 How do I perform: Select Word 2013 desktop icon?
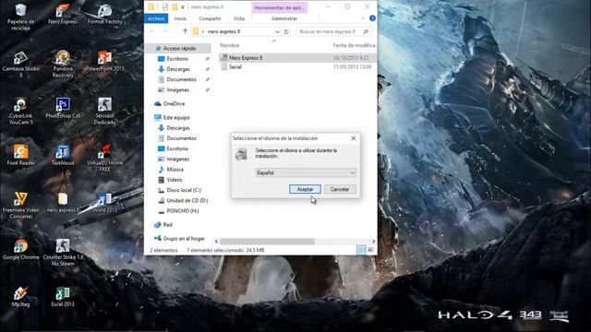(104, 203)
